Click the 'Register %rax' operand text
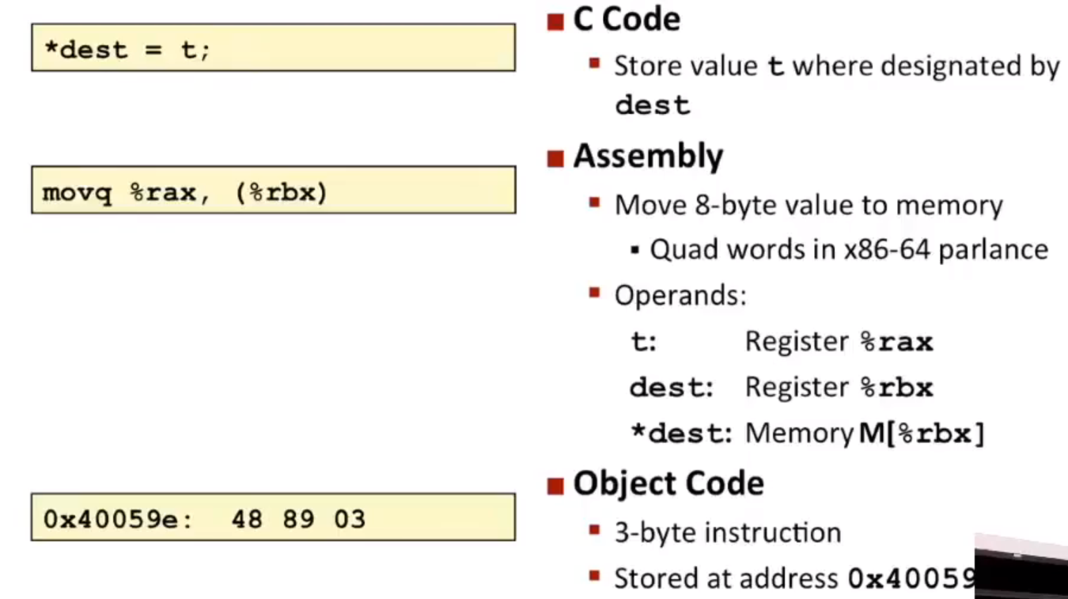 (x=839, y=342)
